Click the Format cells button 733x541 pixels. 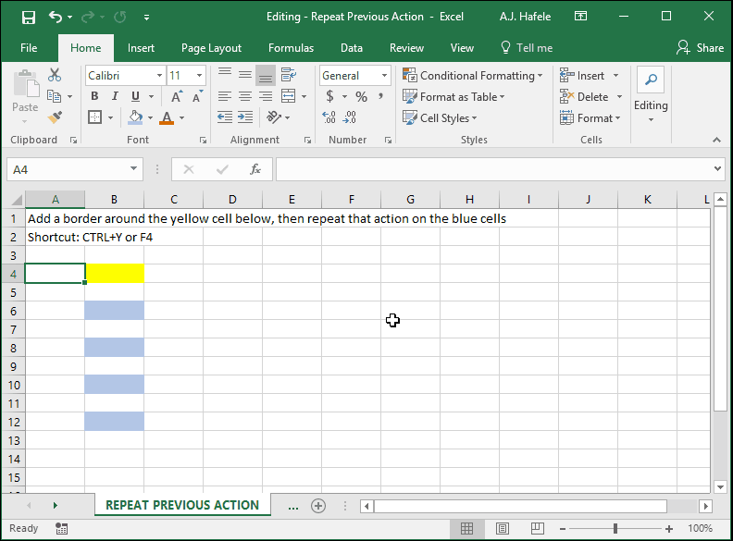point(590,117)
